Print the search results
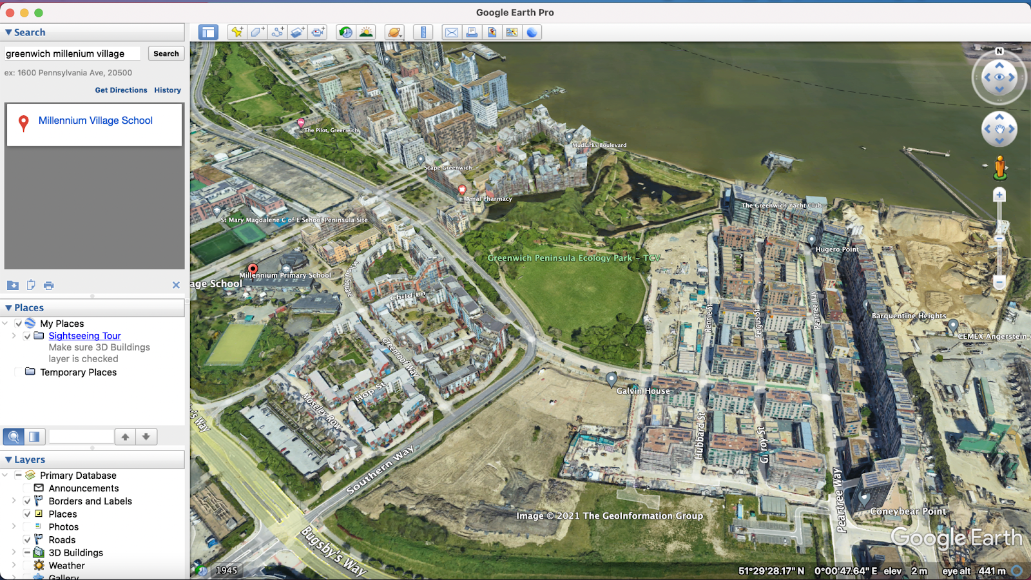This screenshot has height=580, width=1031. coord(49,285)
